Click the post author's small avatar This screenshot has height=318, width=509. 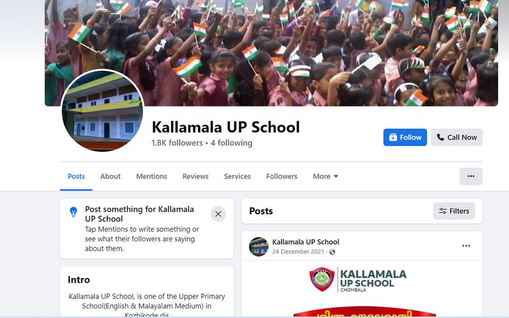(259, 247)
